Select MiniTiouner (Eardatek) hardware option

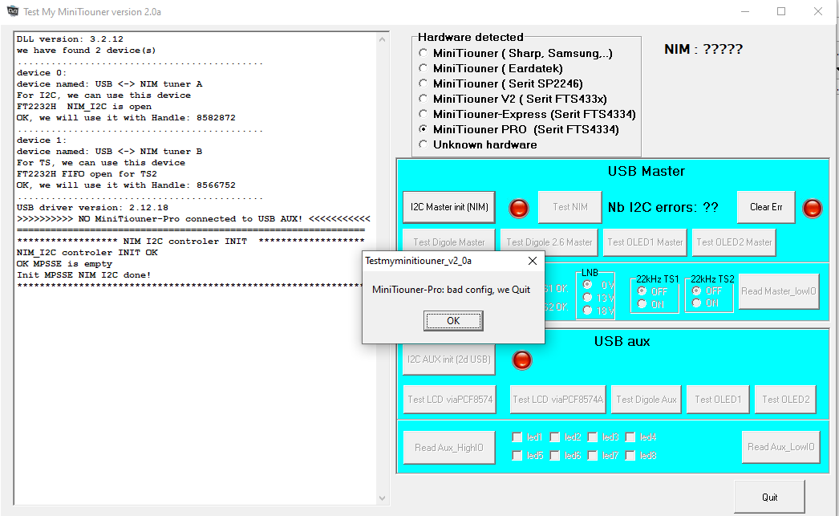pos(424,68)
